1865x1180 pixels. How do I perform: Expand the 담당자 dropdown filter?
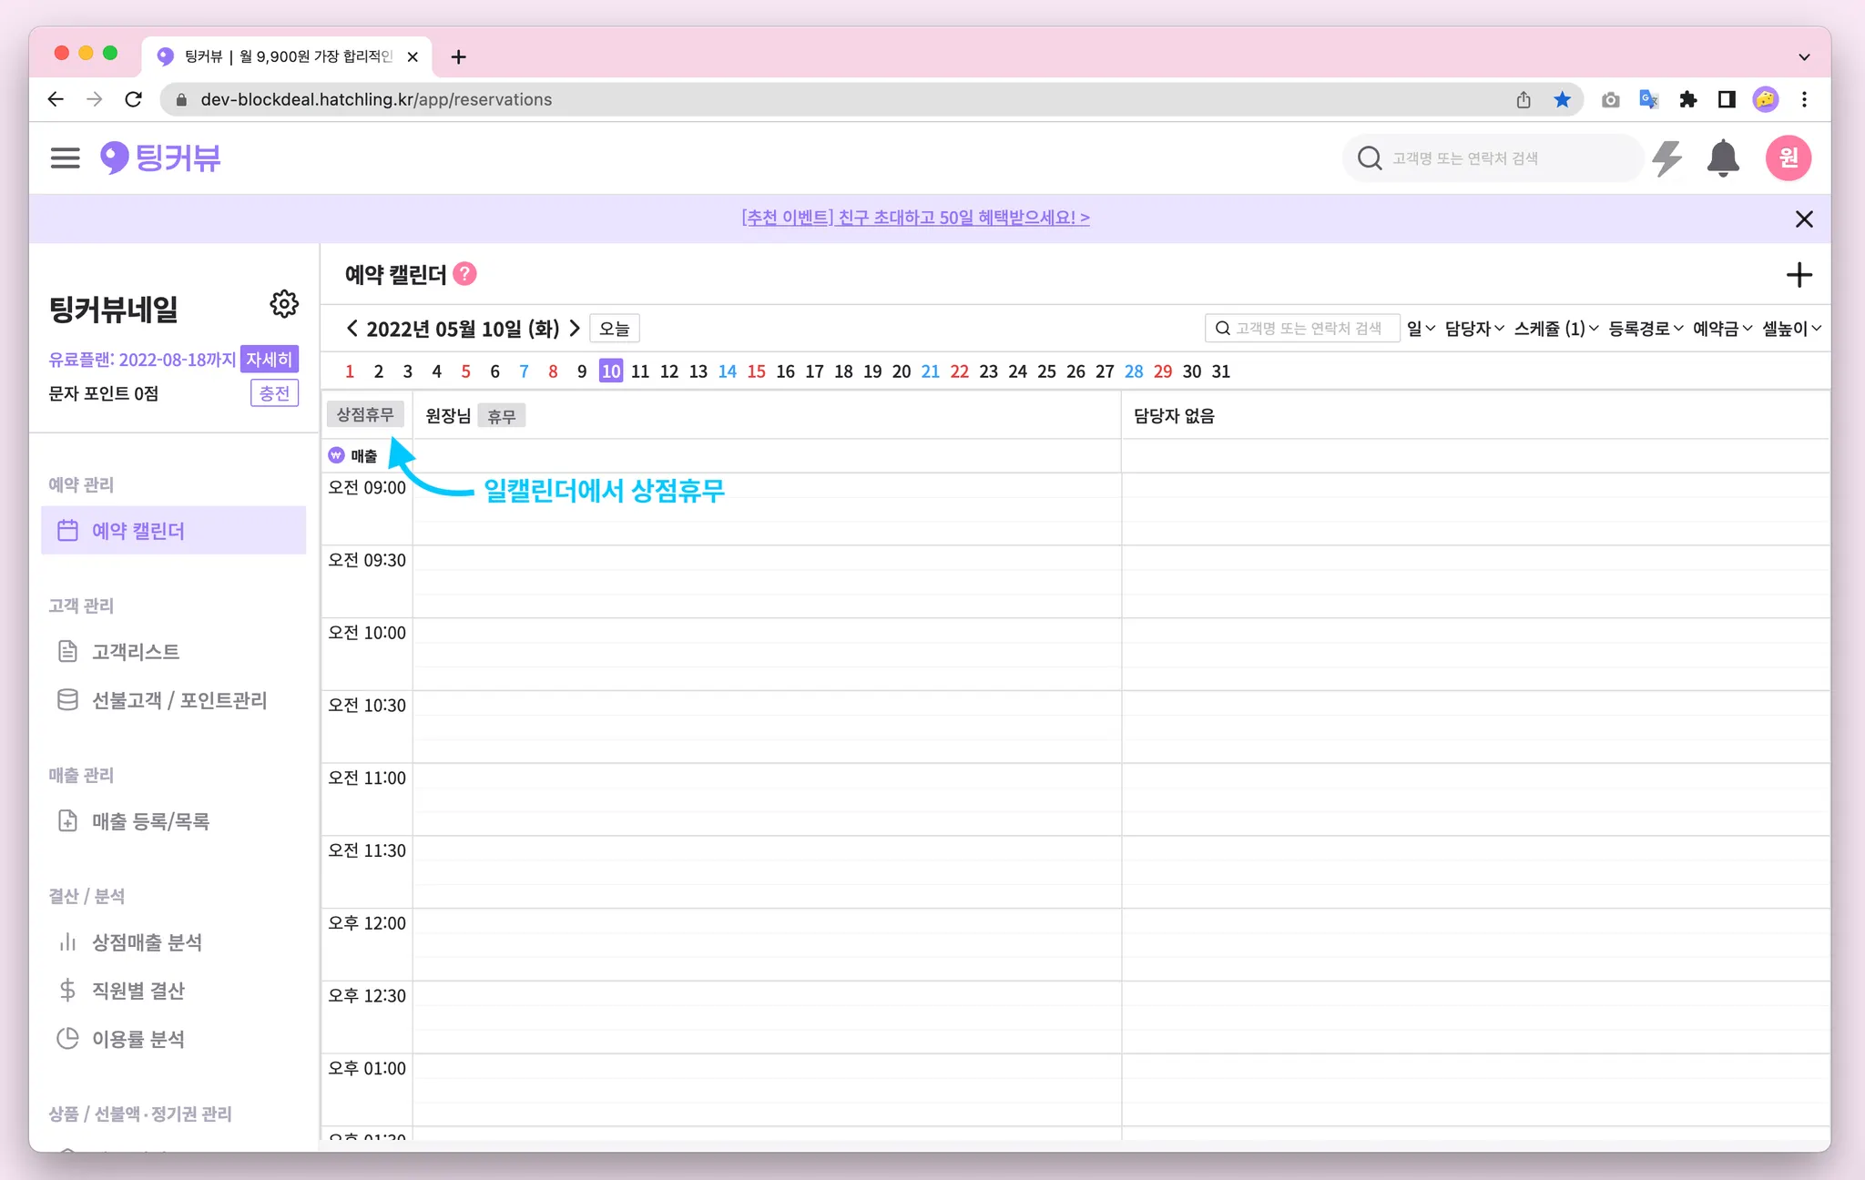[1473, 329]
